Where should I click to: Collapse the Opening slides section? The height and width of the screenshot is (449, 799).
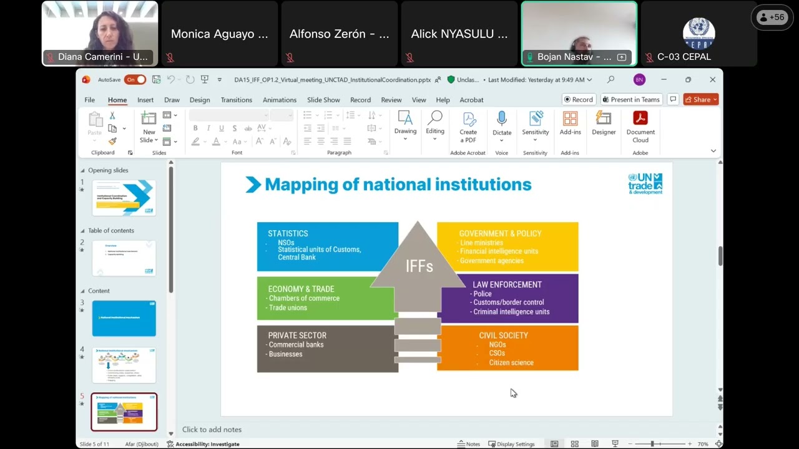click(x=82, y=170)
